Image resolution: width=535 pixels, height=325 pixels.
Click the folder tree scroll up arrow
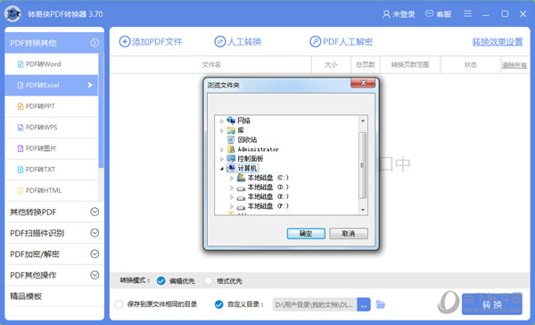tap(362, 121)
